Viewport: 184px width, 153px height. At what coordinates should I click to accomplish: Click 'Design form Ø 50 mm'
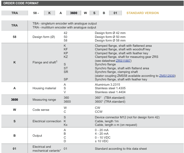point(110,37)
